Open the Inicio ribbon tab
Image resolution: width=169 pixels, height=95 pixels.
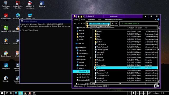coord(83,20)
